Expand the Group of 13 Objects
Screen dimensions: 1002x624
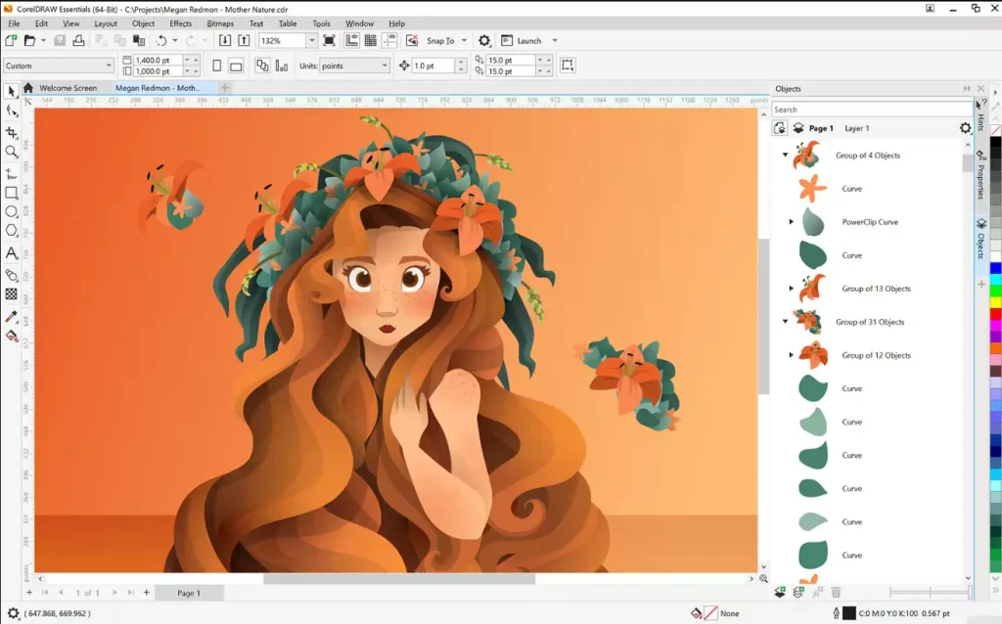coord(791,289)
